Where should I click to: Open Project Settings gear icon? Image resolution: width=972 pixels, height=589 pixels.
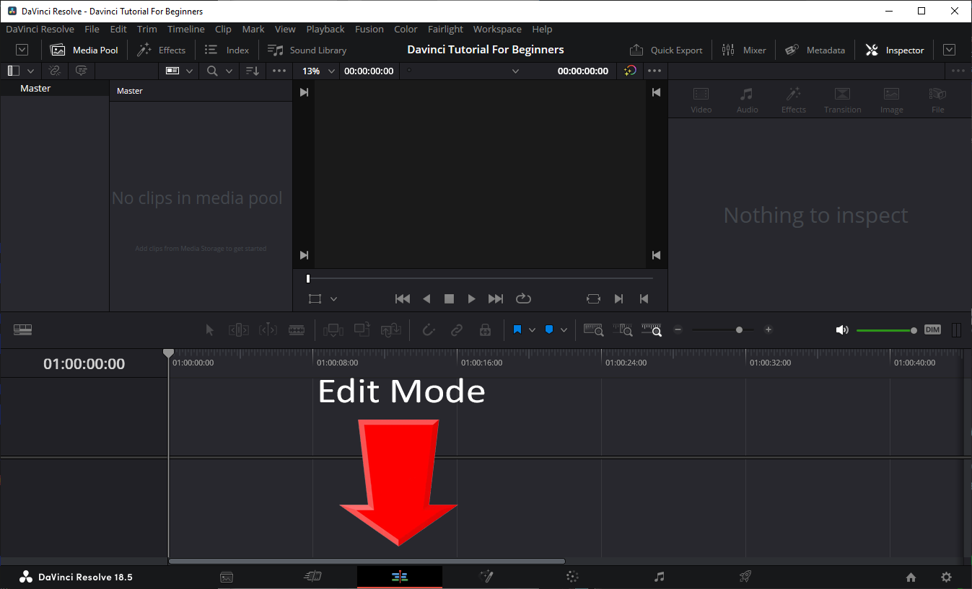[x=947, y=577]
